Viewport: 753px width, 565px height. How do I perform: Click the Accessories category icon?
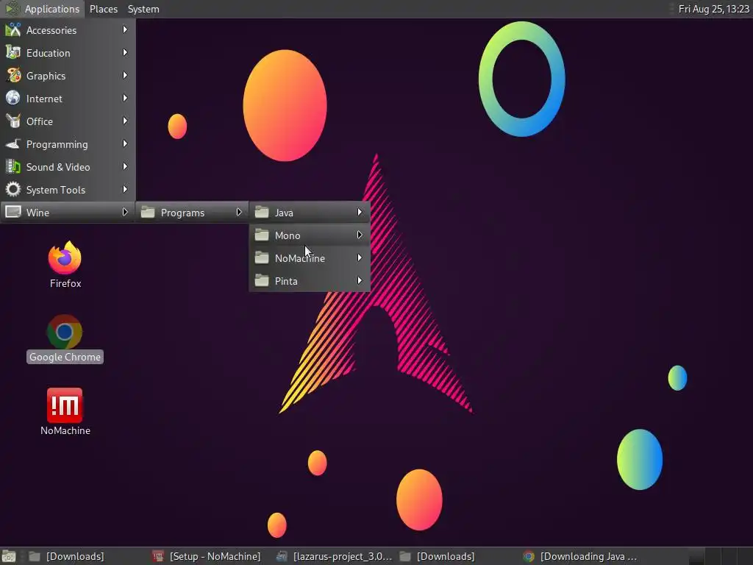13,29
